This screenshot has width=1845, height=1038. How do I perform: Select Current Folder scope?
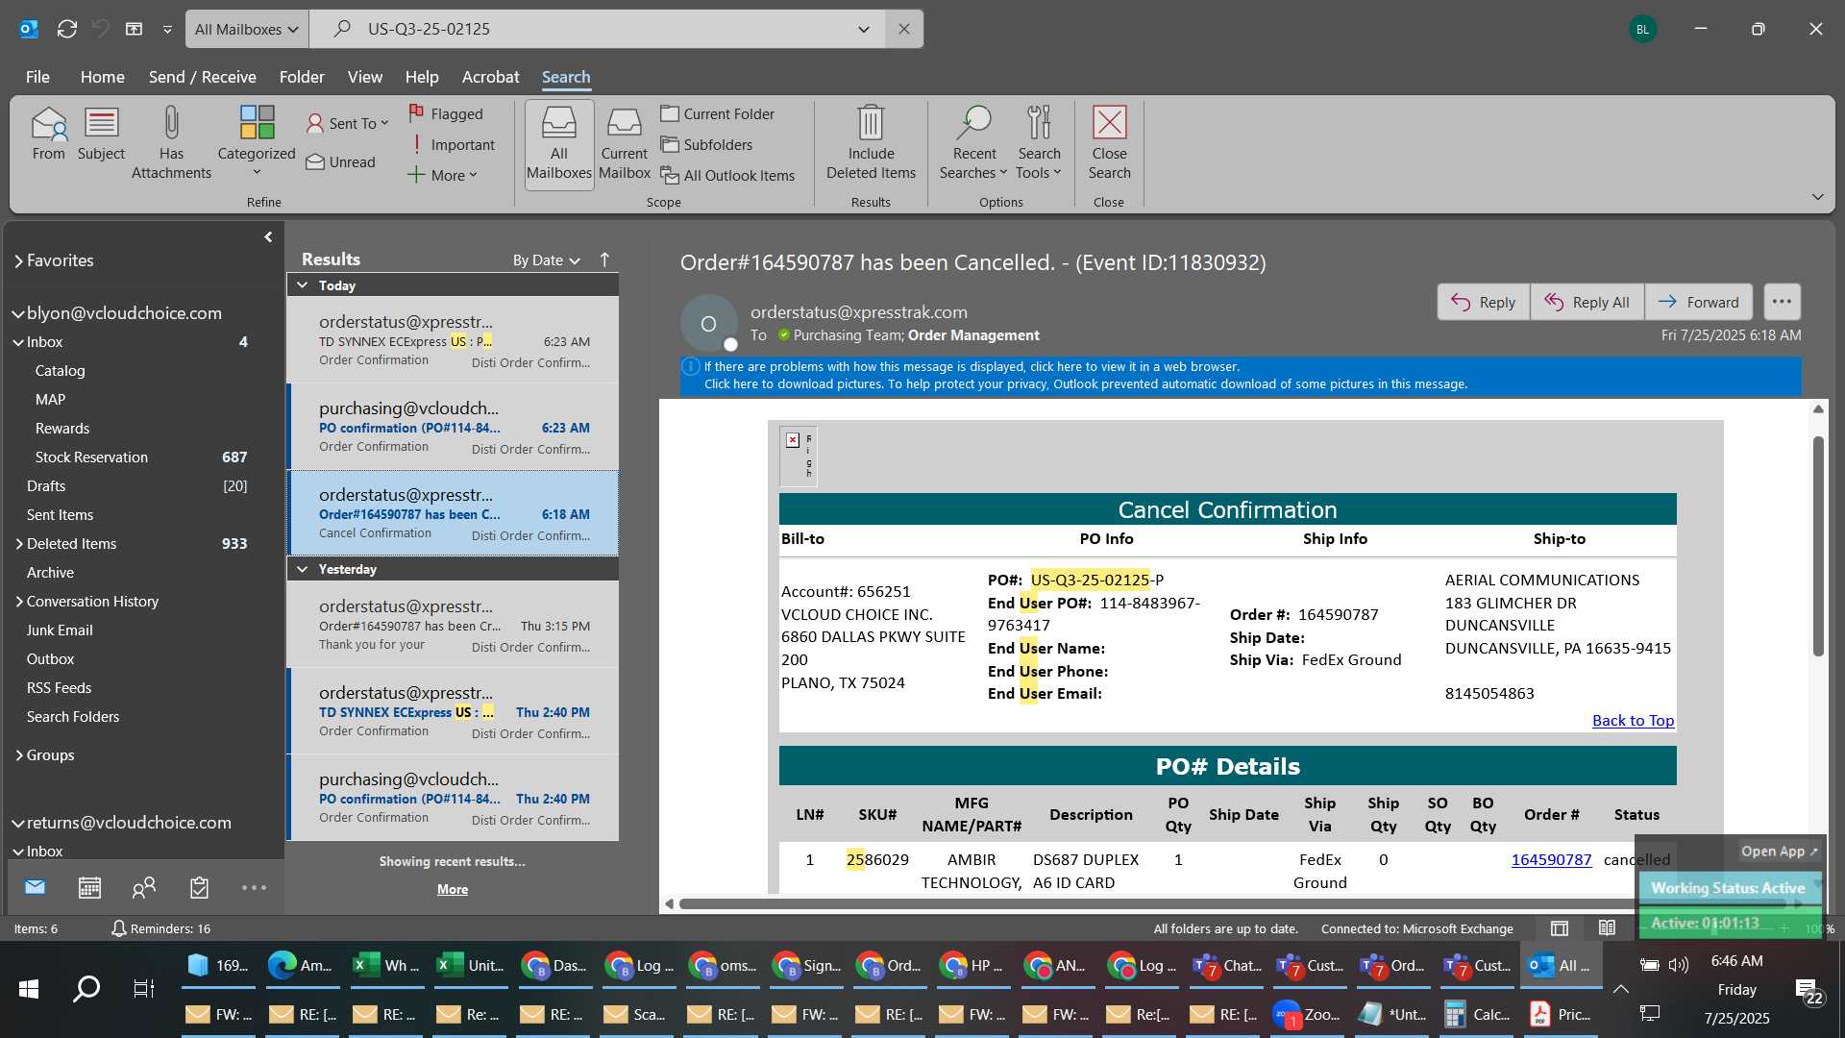(x=717, y=113)
